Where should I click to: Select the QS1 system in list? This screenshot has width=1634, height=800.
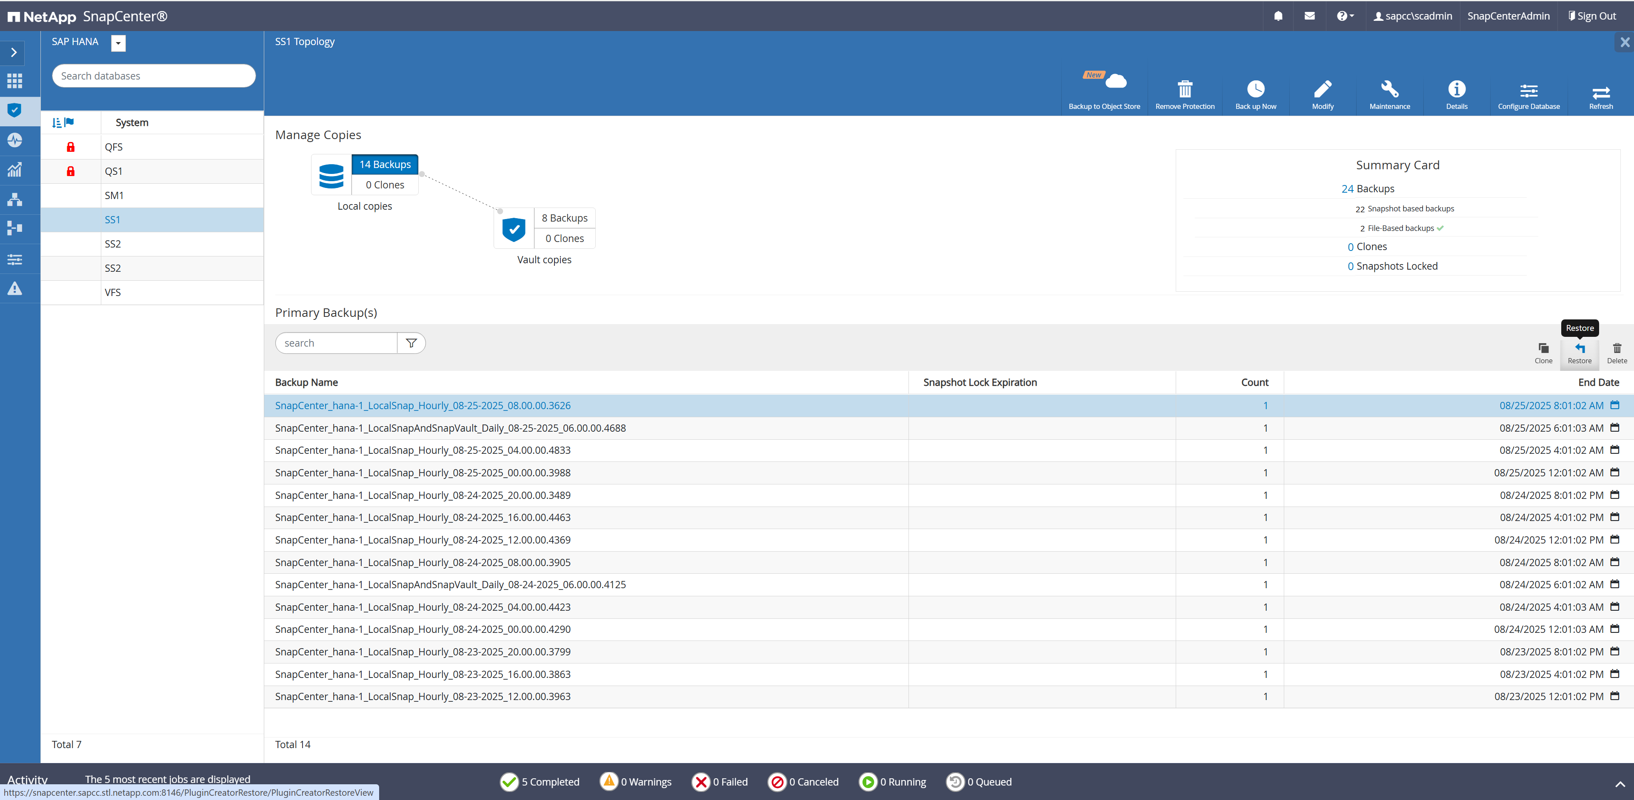[114, 171]
